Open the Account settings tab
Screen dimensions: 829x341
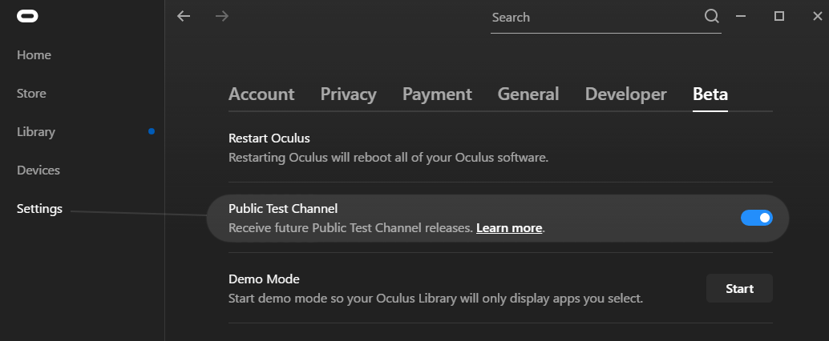click(261, 94)
